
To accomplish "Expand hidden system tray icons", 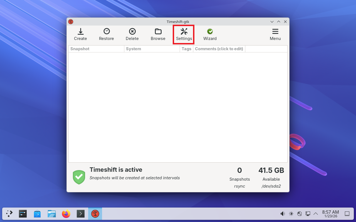I will (316, 214).
